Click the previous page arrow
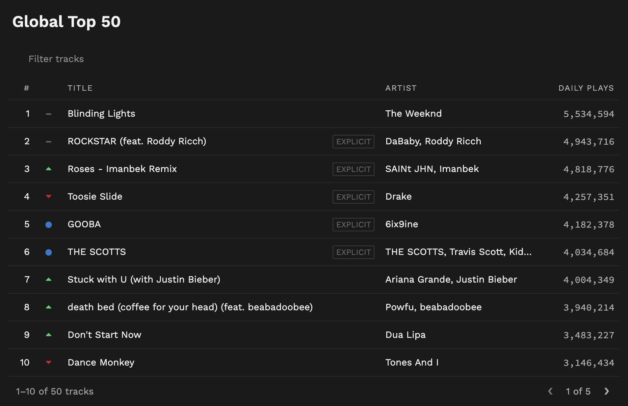 (x=550, y=391)
